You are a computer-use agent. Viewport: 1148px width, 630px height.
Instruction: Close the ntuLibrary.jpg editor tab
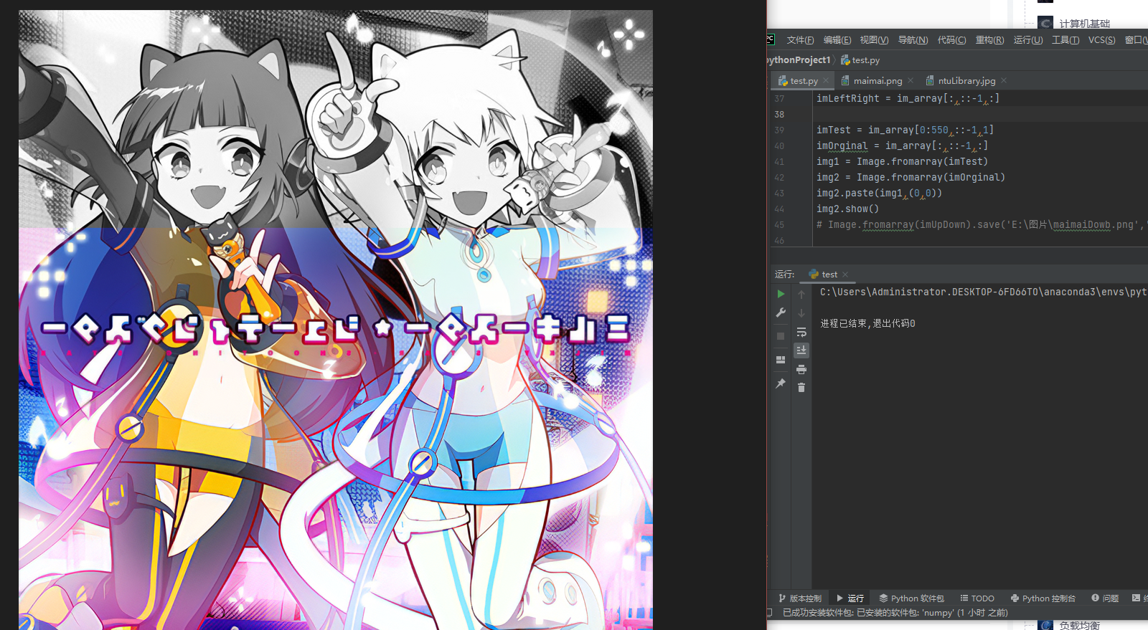click(1004, 81)
